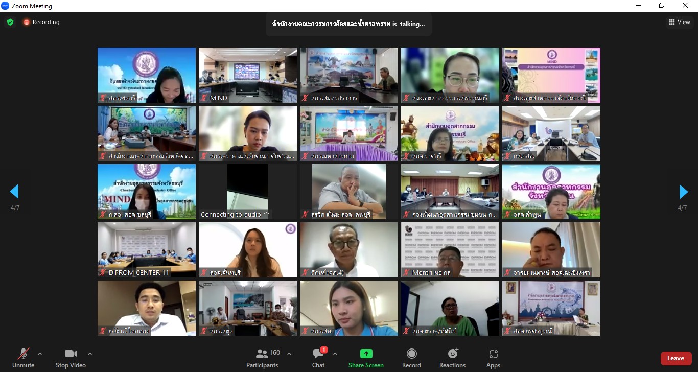Open the Chat panel icon
Image resolution: width=698 pixels, height=372 pixels.
pos(318,354)
